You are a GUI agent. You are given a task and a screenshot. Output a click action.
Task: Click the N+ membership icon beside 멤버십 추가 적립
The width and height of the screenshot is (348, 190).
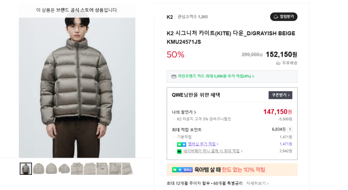click(182, 144)
